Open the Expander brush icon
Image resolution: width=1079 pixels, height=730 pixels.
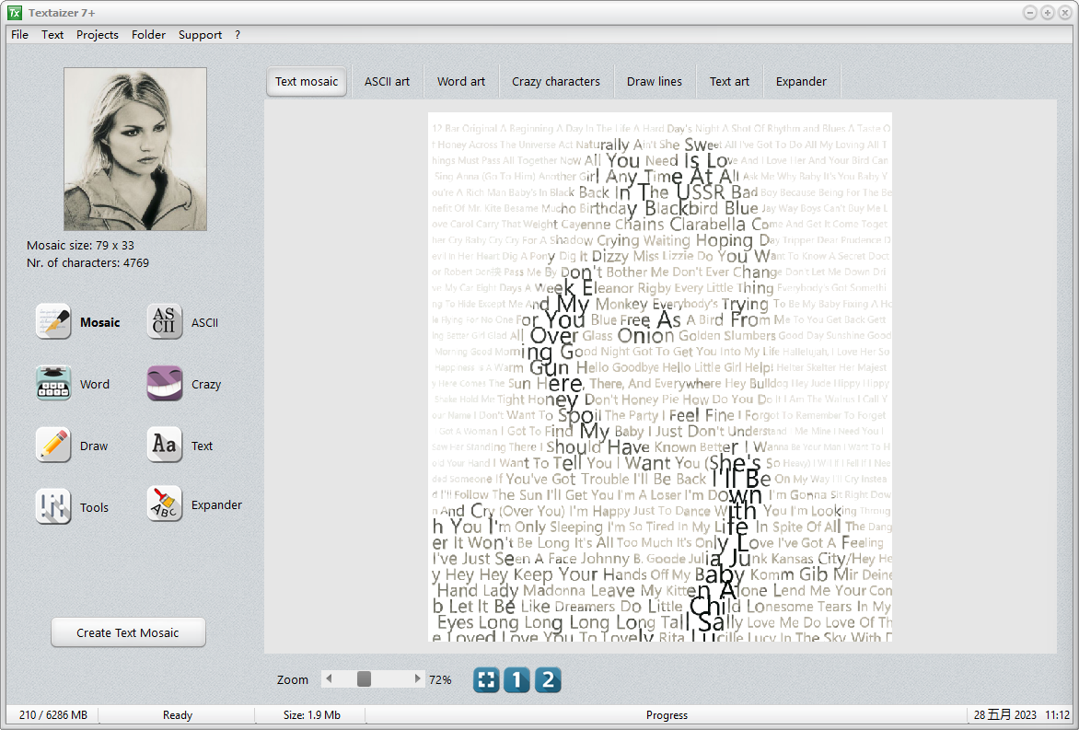click(165, 504)
